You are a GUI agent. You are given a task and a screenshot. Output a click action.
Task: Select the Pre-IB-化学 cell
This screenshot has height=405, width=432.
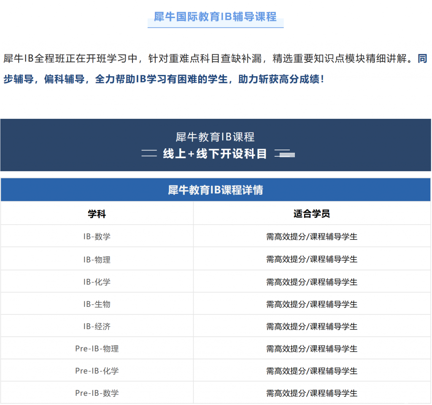click(97, 370)
